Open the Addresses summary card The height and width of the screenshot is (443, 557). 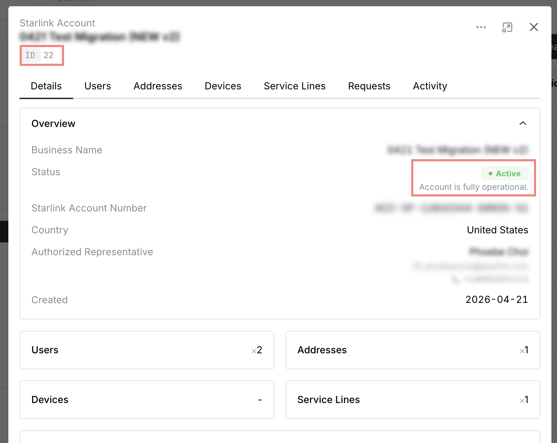[x=413, y=350]
